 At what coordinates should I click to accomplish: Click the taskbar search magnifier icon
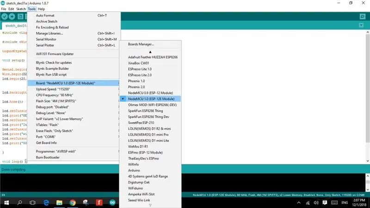(x=19, y=202)
